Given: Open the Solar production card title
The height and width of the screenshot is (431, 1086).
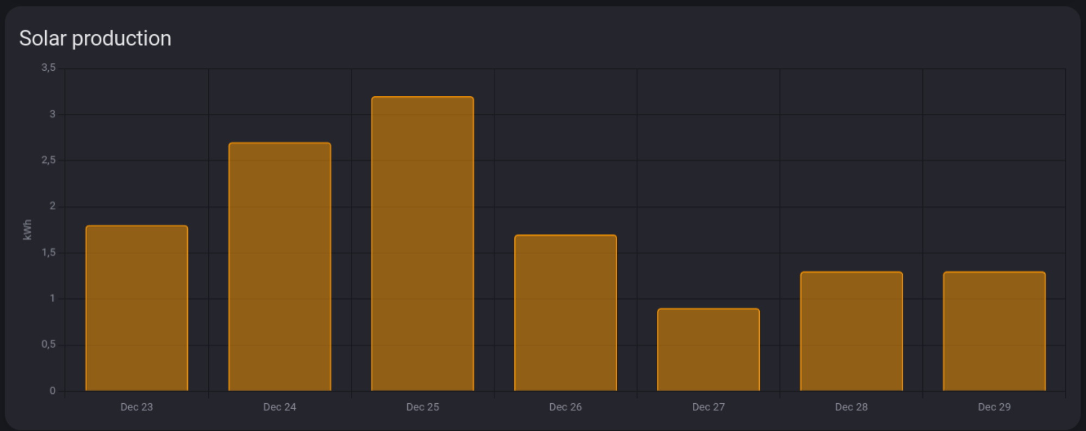Looking at the screenshot, I should 95,39.
